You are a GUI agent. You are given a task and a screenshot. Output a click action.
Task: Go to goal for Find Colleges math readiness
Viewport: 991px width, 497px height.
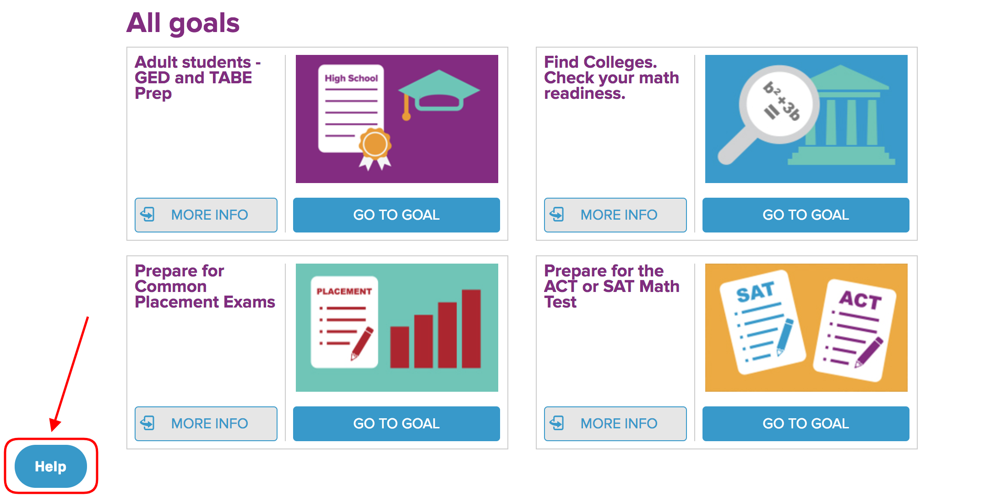pyautogui.click(x=806, y=215)
